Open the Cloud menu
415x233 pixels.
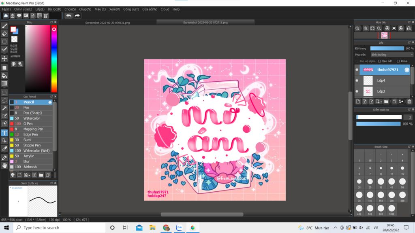(165, 9)
